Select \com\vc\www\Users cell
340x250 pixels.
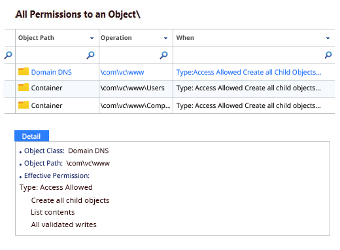click(136, 88)
